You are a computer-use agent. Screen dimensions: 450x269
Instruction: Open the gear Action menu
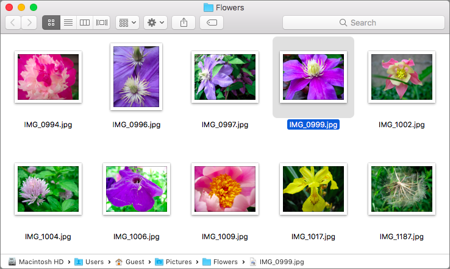pyautogui.click(x=155, y=23)
